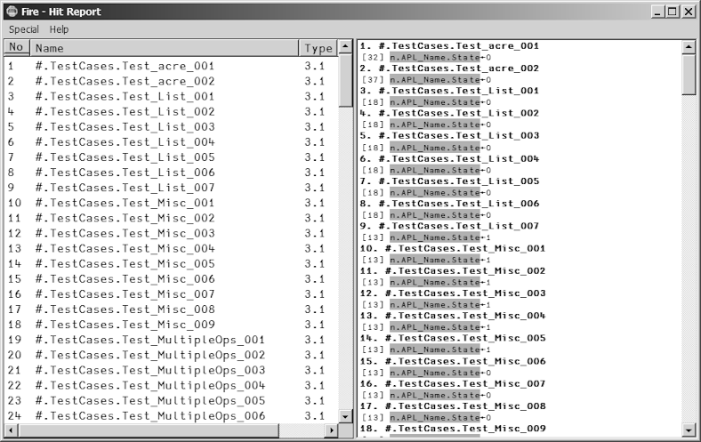Screen dimensions: 701x442
Task: Sort list by the Name column header
Action: tap(164, 47)
